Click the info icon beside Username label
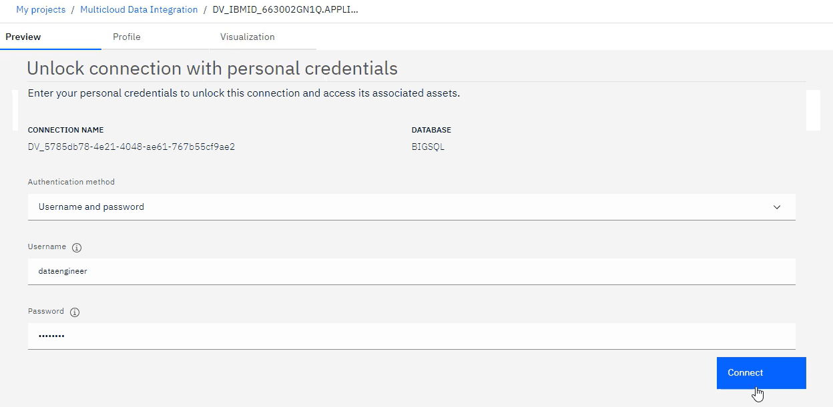Viewport: 833px width, 407px height. [x=77, y=247]
